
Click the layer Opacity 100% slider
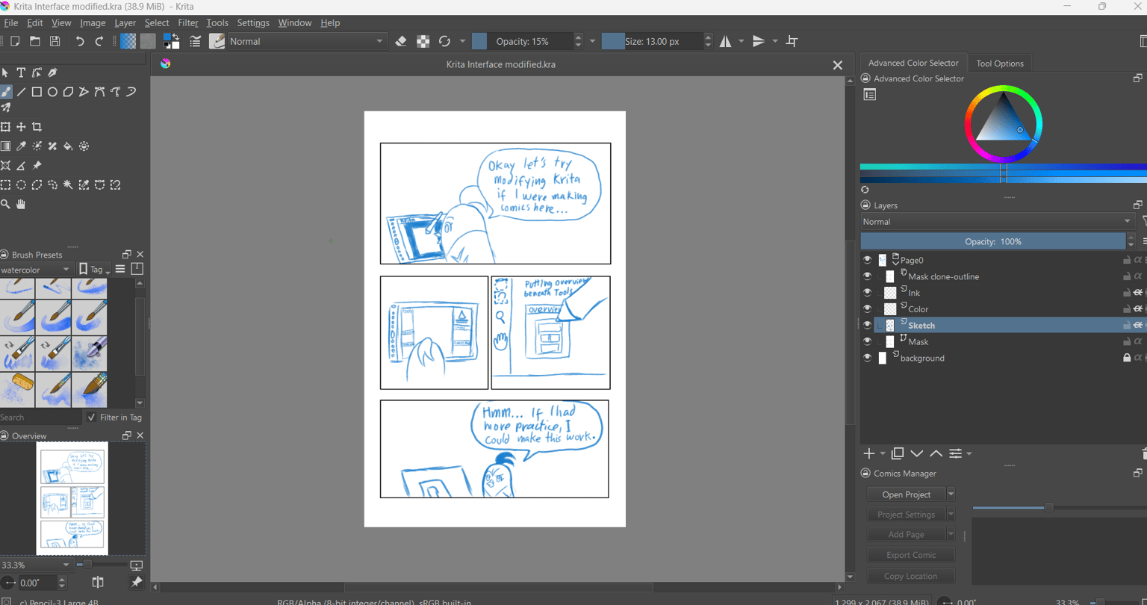coord(993,242)
